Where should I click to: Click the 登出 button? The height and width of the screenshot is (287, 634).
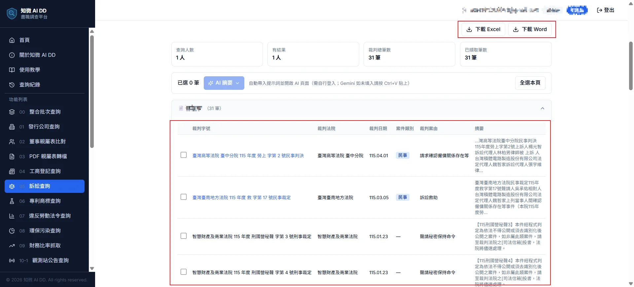[x=606, y=10]
